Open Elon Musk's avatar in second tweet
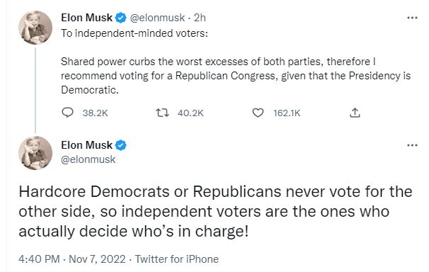 35,153
